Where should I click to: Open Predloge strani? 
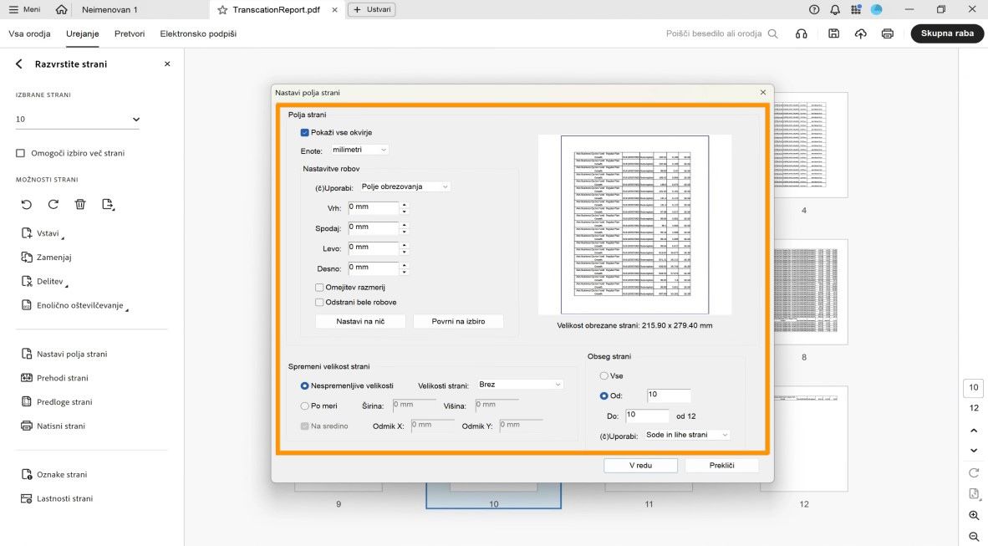coord(57,401)
